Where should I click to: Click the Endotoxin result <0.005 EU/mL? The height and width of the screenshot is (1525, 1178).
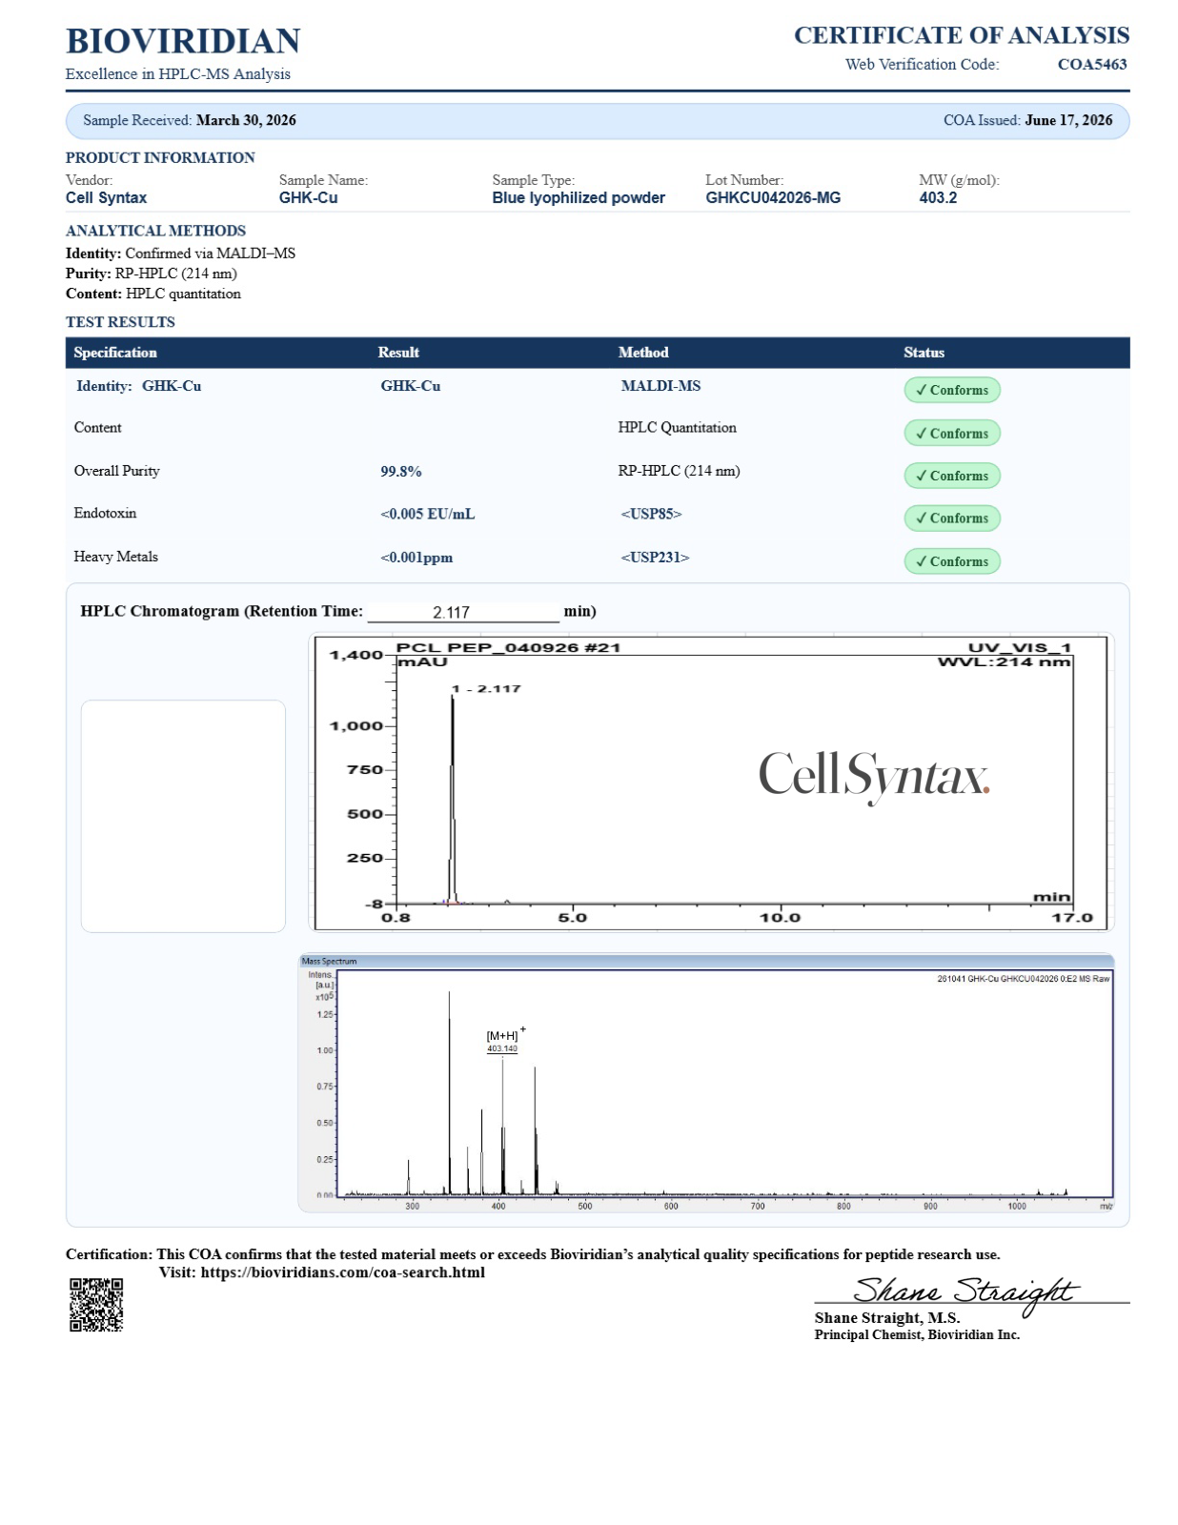click(427, 515)
